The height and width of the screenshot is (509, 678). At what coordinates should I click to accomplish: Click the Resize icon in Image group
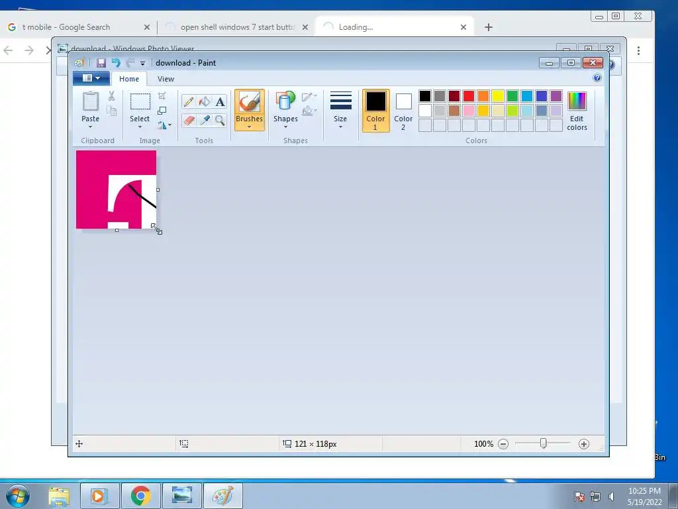[162, 111]
